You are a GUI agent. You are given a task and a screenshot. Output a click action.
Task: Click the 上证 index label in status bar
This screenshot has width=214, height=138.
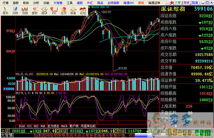click(5, 131)
